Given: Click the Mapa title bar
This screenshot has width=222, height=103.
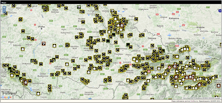Looking at the screenshot, I should click(111, 2).
